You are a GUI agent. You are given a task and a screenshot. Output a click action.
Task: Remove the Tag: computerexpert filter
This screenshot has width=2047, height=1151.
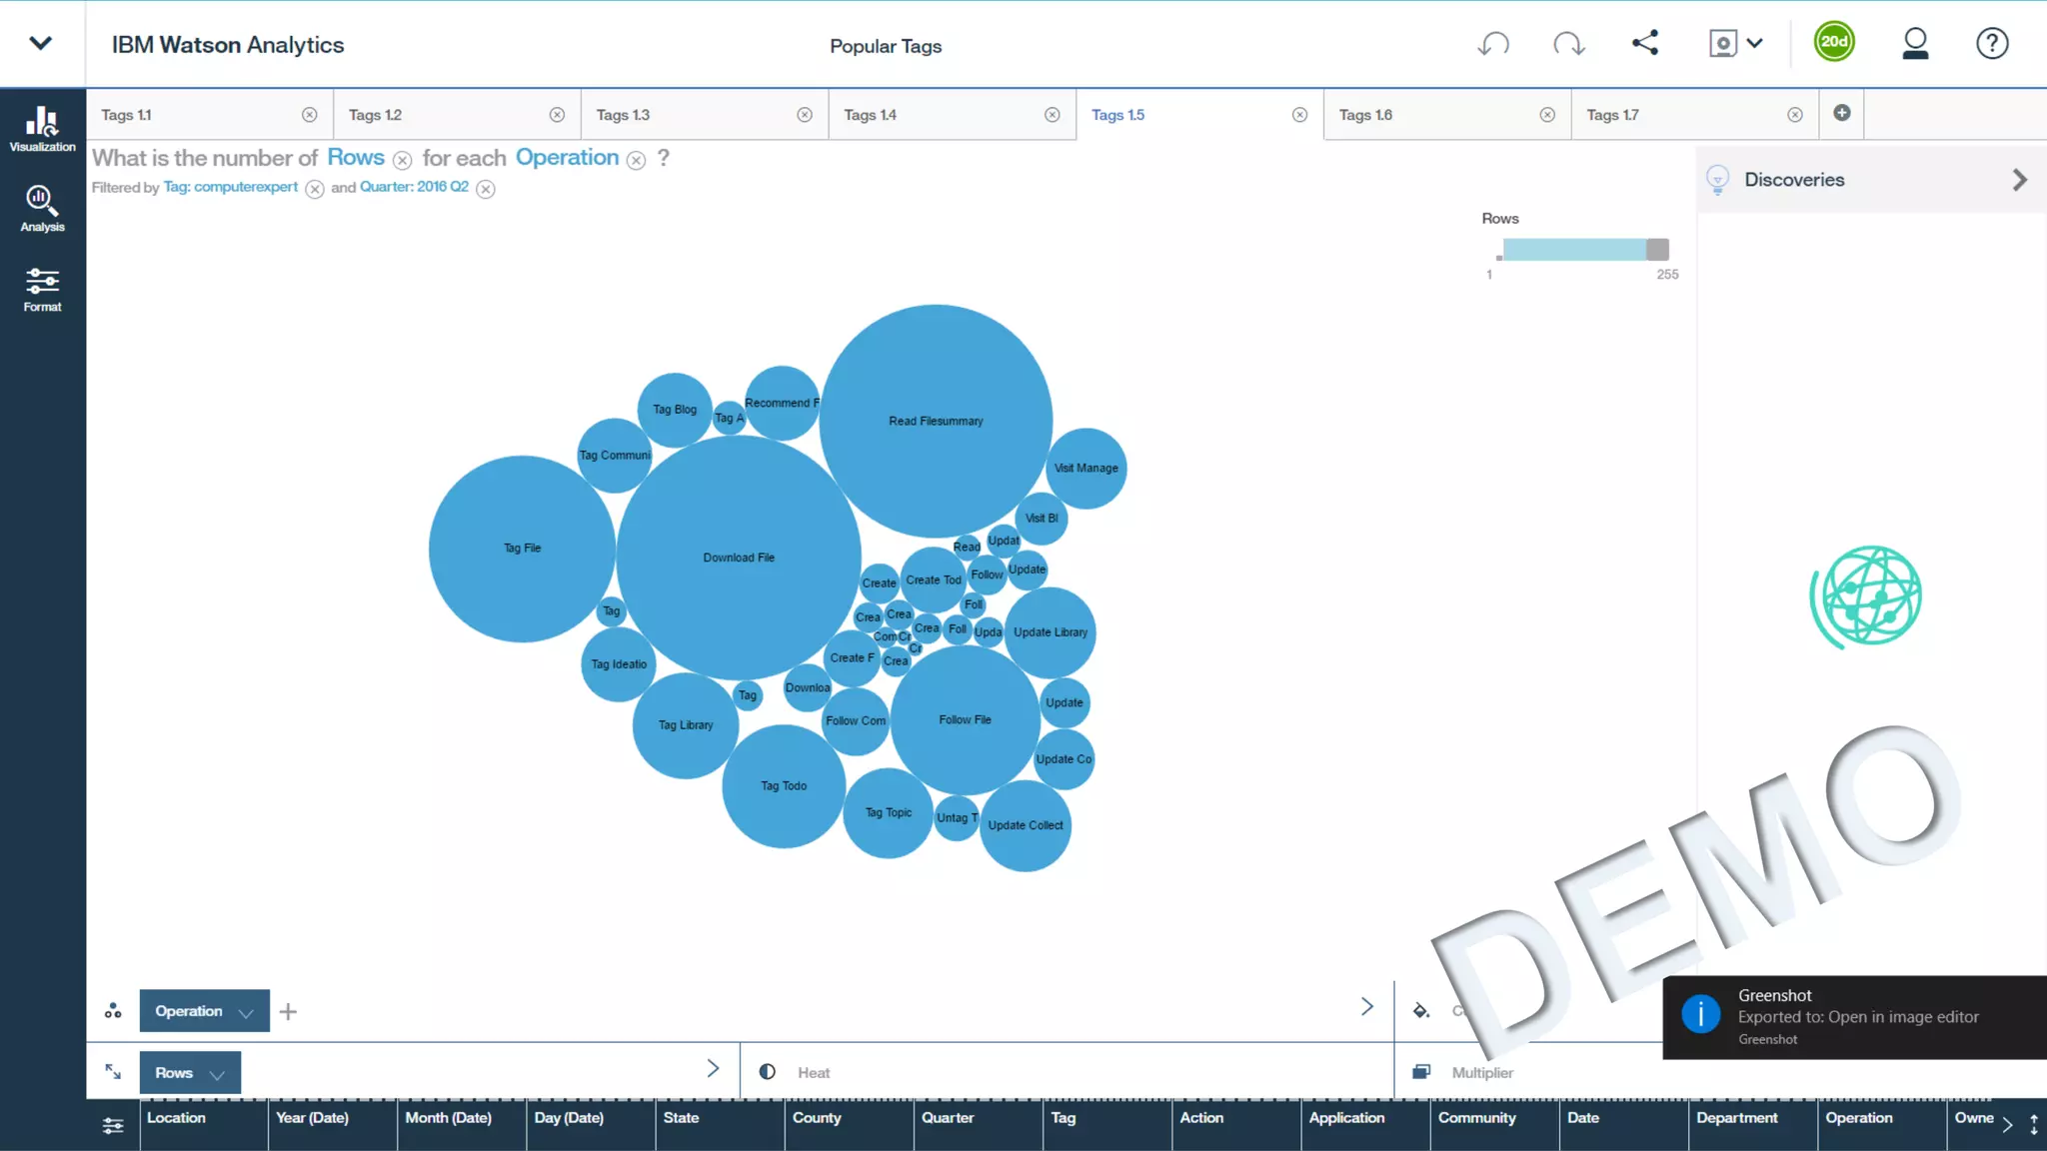coord(315,189)
